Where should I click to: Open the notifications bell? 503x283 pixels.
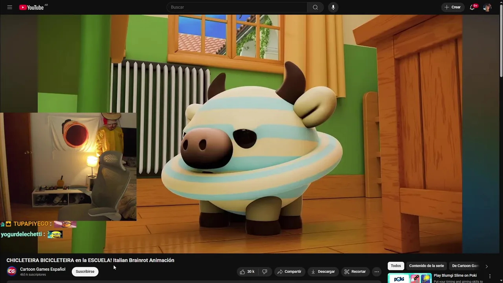(473, 7)
